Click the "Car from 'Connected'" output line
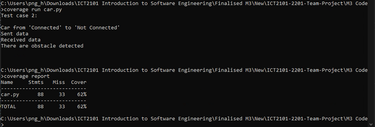375x127 pixels. [60, 28]
